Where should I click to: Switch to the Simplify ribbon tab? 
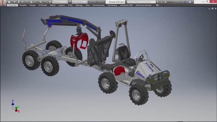[x=23, y=5]
